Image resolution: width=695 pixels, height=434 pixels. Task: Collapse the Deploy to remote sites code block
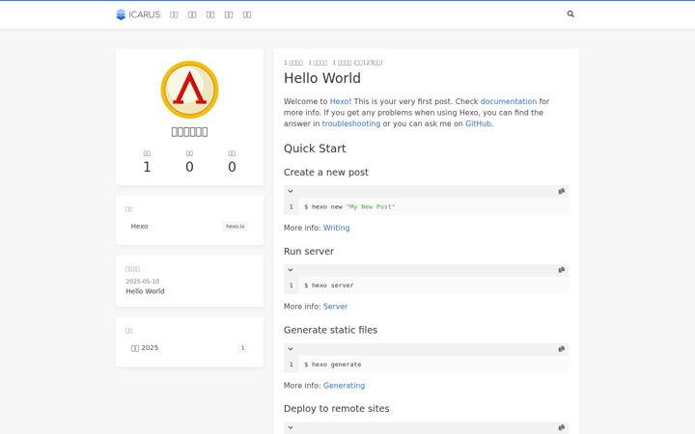tap(291, 428)
